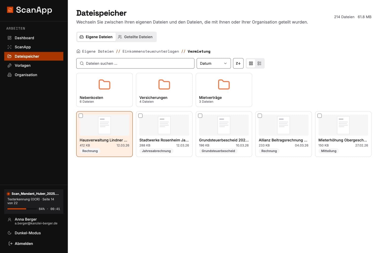
Task: Navigate to Eigene Dateien breadcrumb link
Action: click(x=98, y=51)
